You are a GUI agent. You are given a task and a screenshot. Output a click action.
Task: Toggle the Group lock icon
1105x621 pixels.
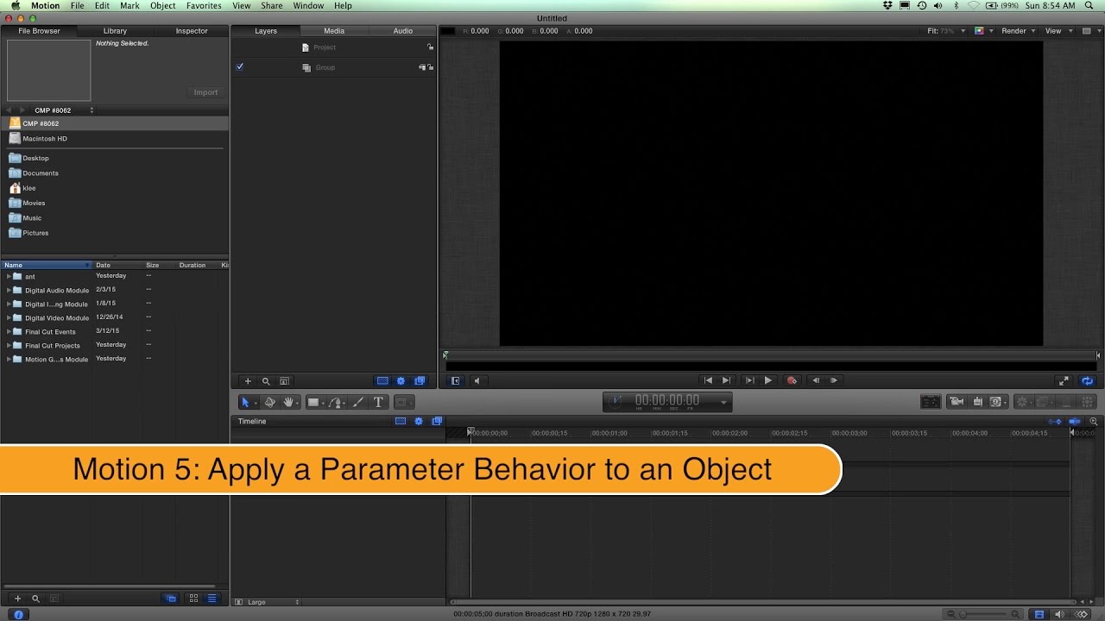point(430,67)
